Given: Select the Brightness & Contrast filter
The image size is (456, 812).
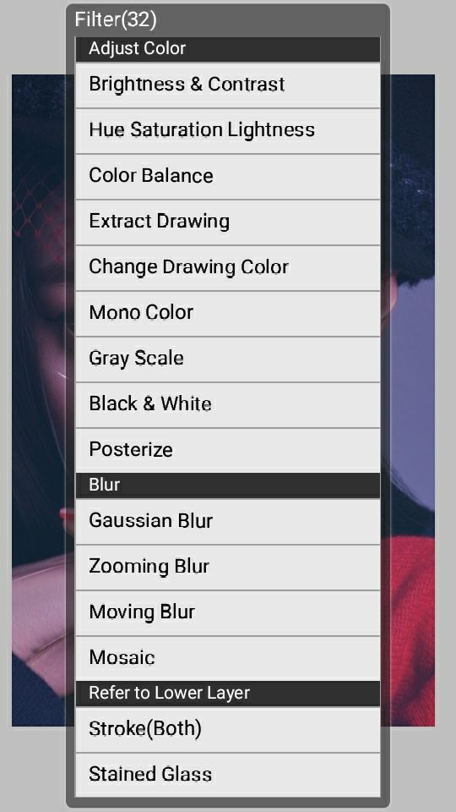Looking at the screenshot, I should coord(228,85).
